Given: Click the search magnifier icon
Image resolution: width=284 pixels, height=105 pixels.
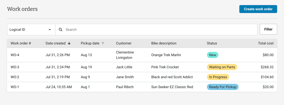Looking at the screenshot, I should 61,30.
